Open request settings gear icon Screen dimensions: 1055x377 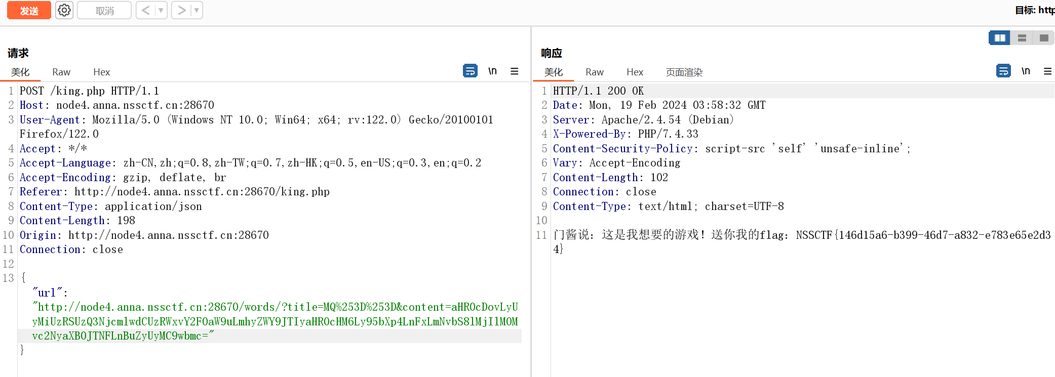pos(64,10)
